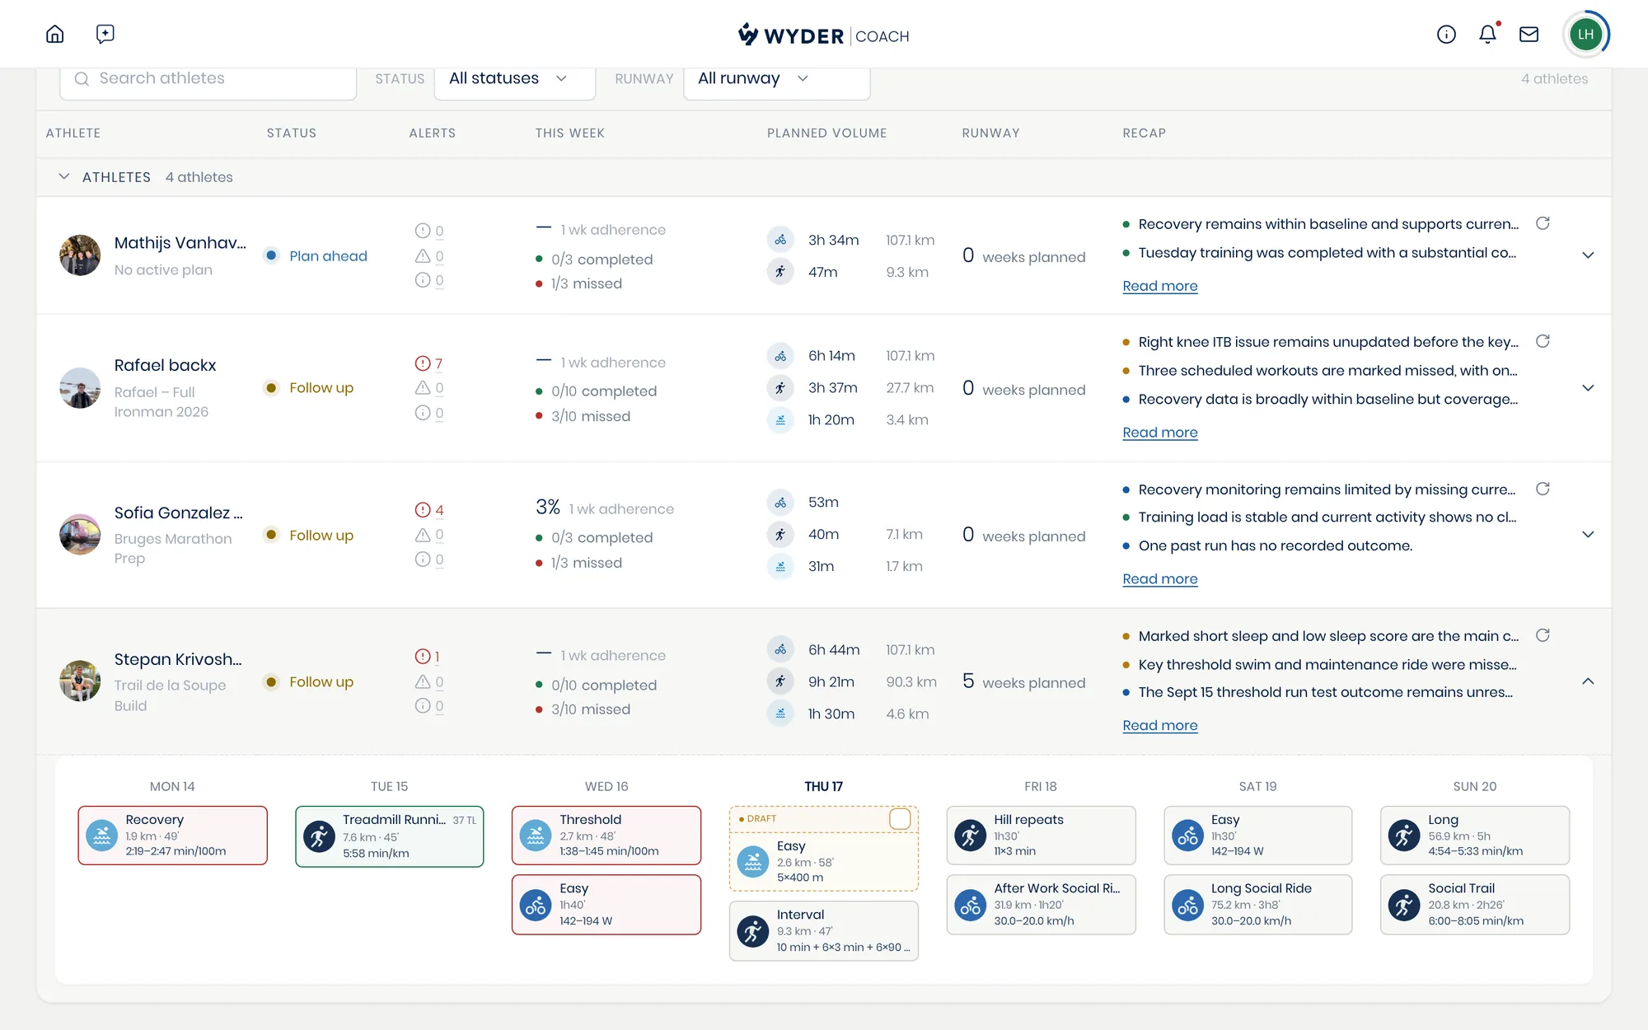
Task: Refresh Stepan Krivosh recap
Action: point(1543,635)
